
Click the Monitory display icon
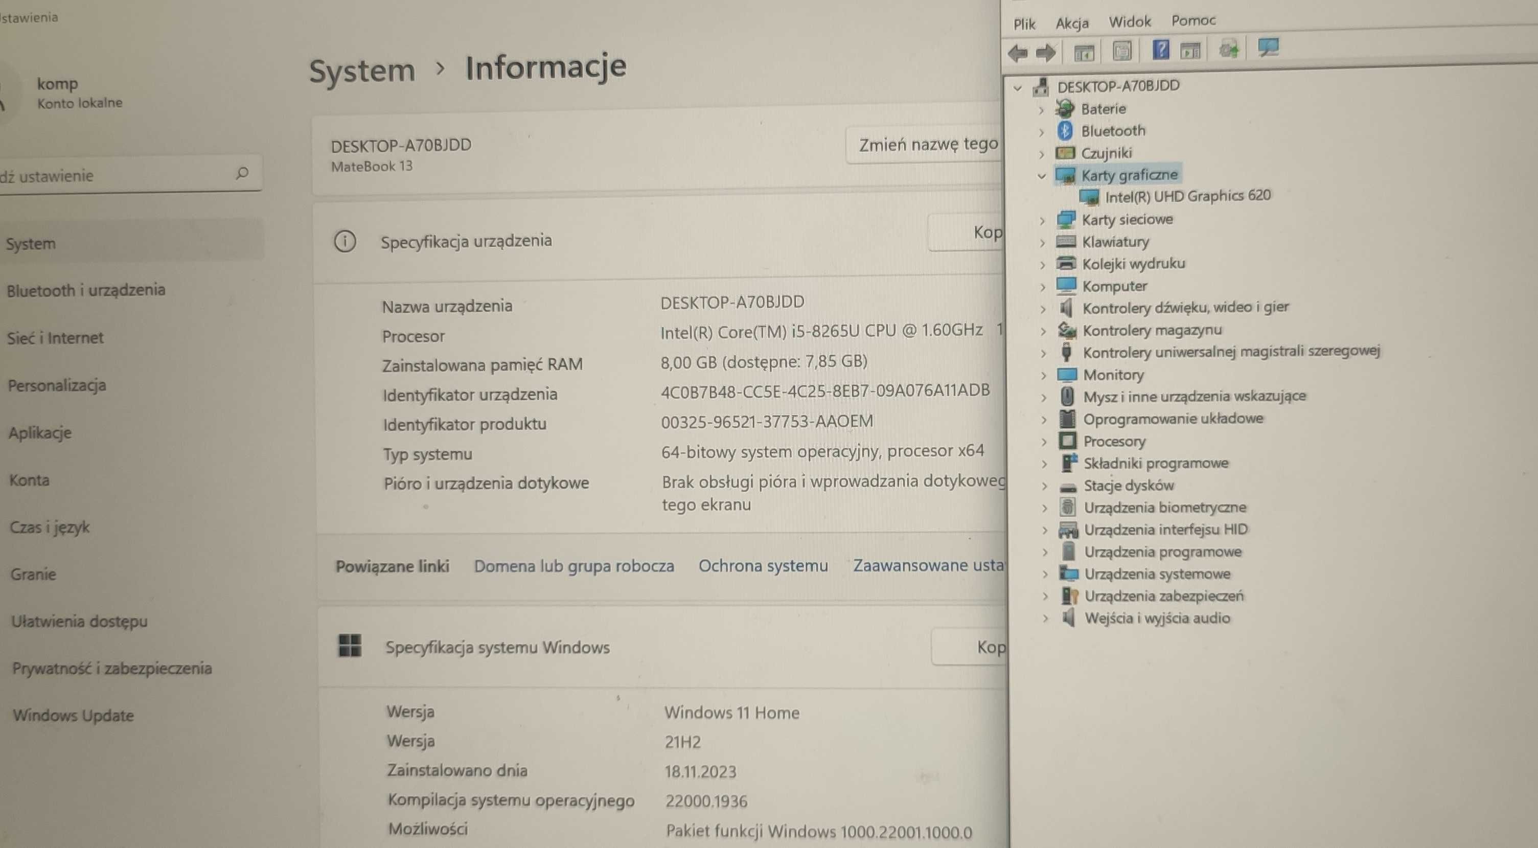[1067, 375]
